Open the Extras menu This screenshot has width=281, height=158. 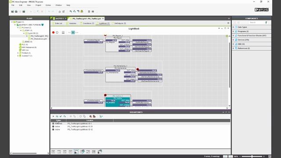click(48, 5)
